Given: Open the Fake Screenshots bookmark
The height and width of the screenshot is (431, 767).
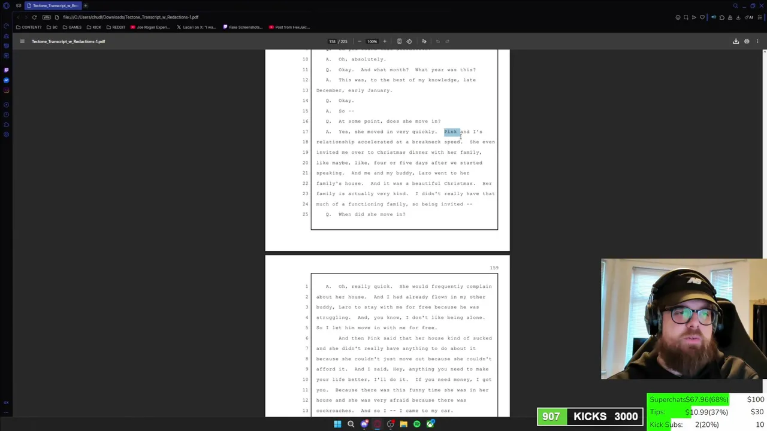Looking at the screenshot, I should pos(243,27).
